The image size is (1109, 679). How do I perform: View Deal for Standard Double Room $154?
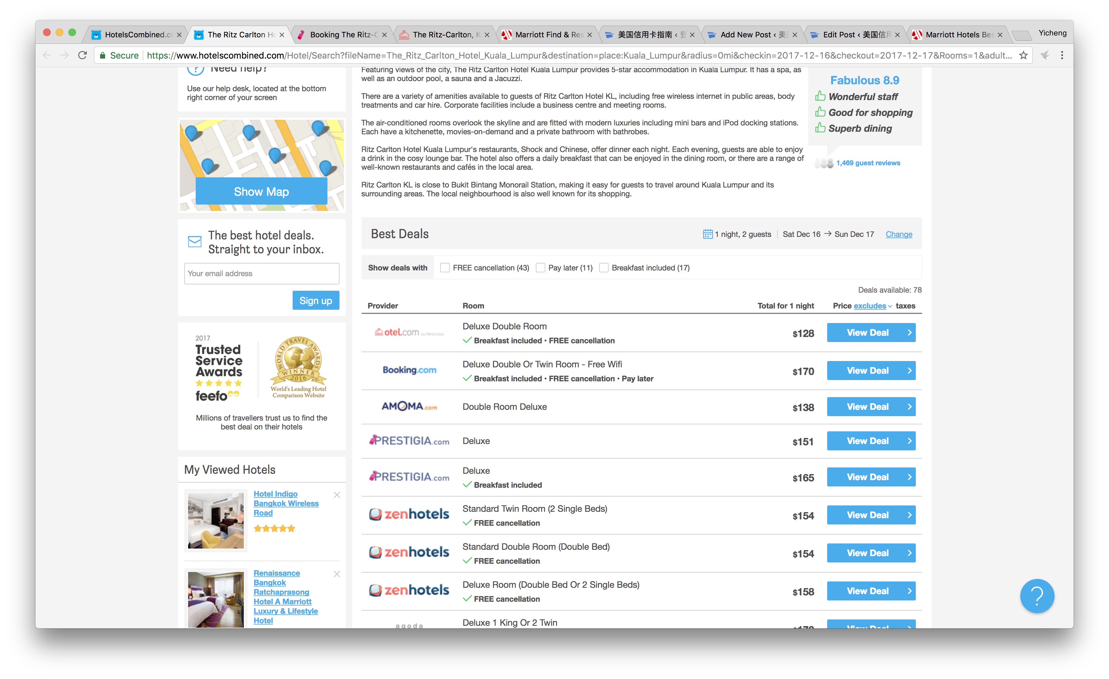pos(871,553)
